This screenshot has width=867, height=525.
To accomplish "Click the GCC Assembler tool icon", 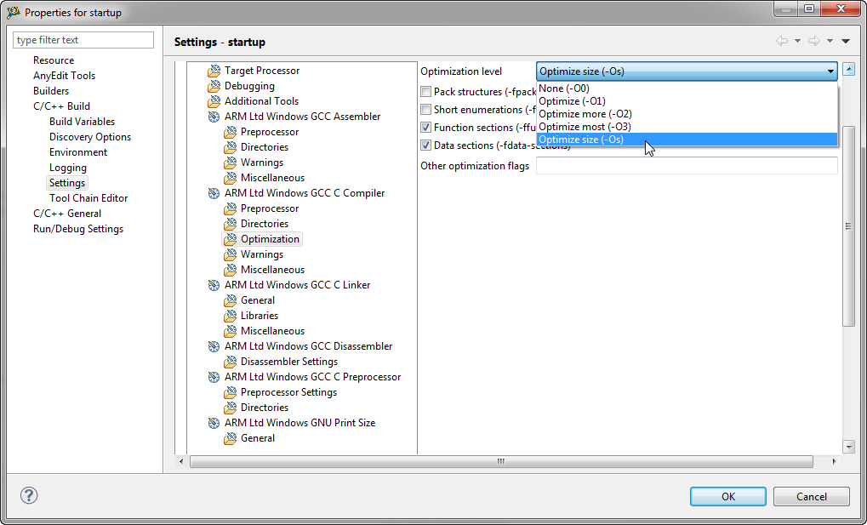I will tap(214, 117).
